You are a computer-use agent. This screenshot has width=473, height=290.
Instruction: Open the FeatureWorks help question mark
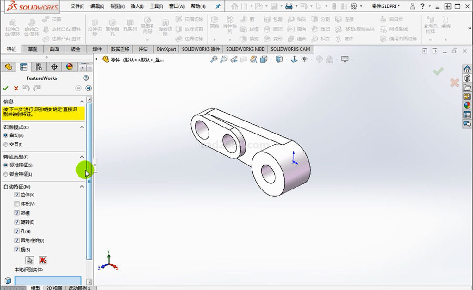[86, 78]
